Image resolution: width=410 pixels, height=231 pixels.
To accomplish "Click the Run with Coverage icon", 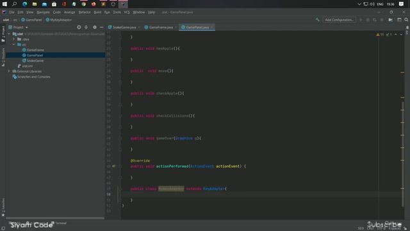I will tap(375, 20).
